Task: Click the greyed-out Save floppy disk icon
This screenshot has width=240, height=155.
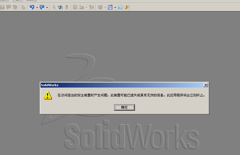Action: tap(2, 7)
